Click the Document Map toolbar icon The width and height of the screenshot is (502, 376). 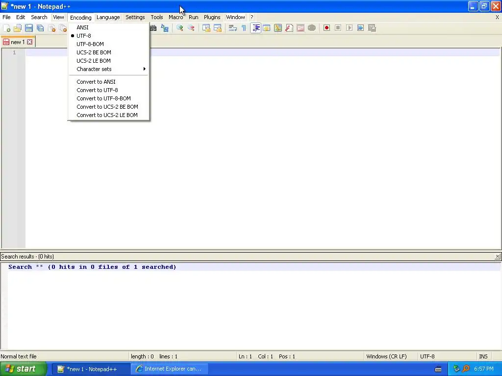click(x=278, y=28)
